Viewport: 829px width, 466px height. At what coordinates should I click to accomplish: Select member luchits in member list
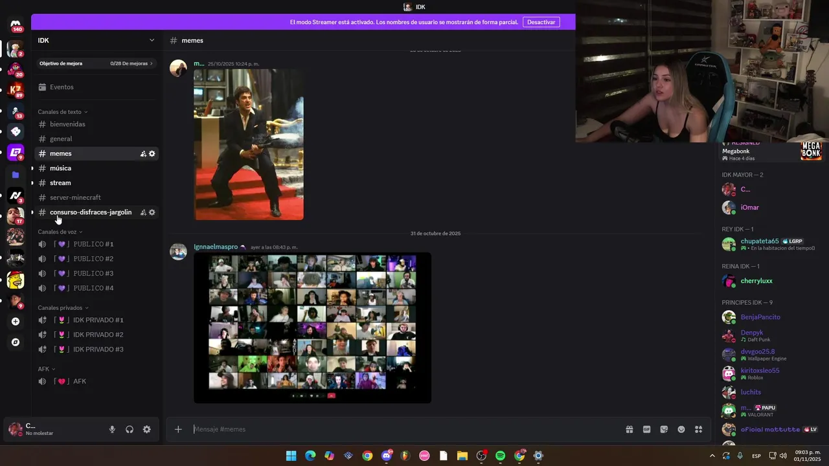pos(772,392)
